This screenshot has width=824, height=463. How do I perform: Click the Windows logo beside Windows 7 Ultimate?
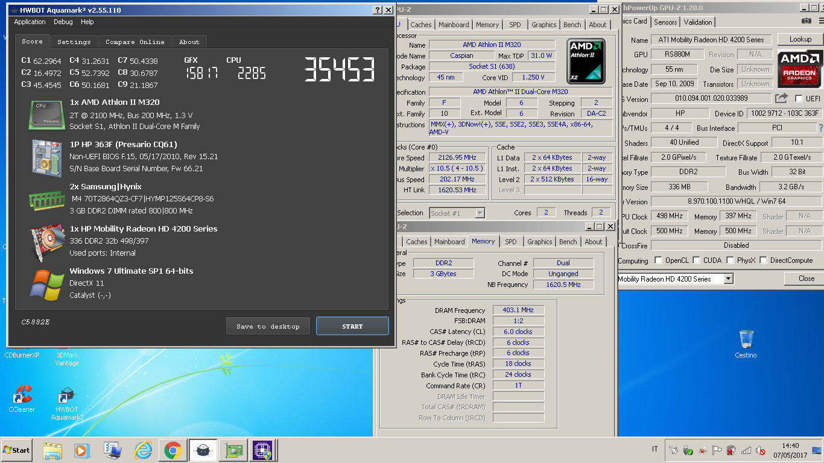point(47,284)
